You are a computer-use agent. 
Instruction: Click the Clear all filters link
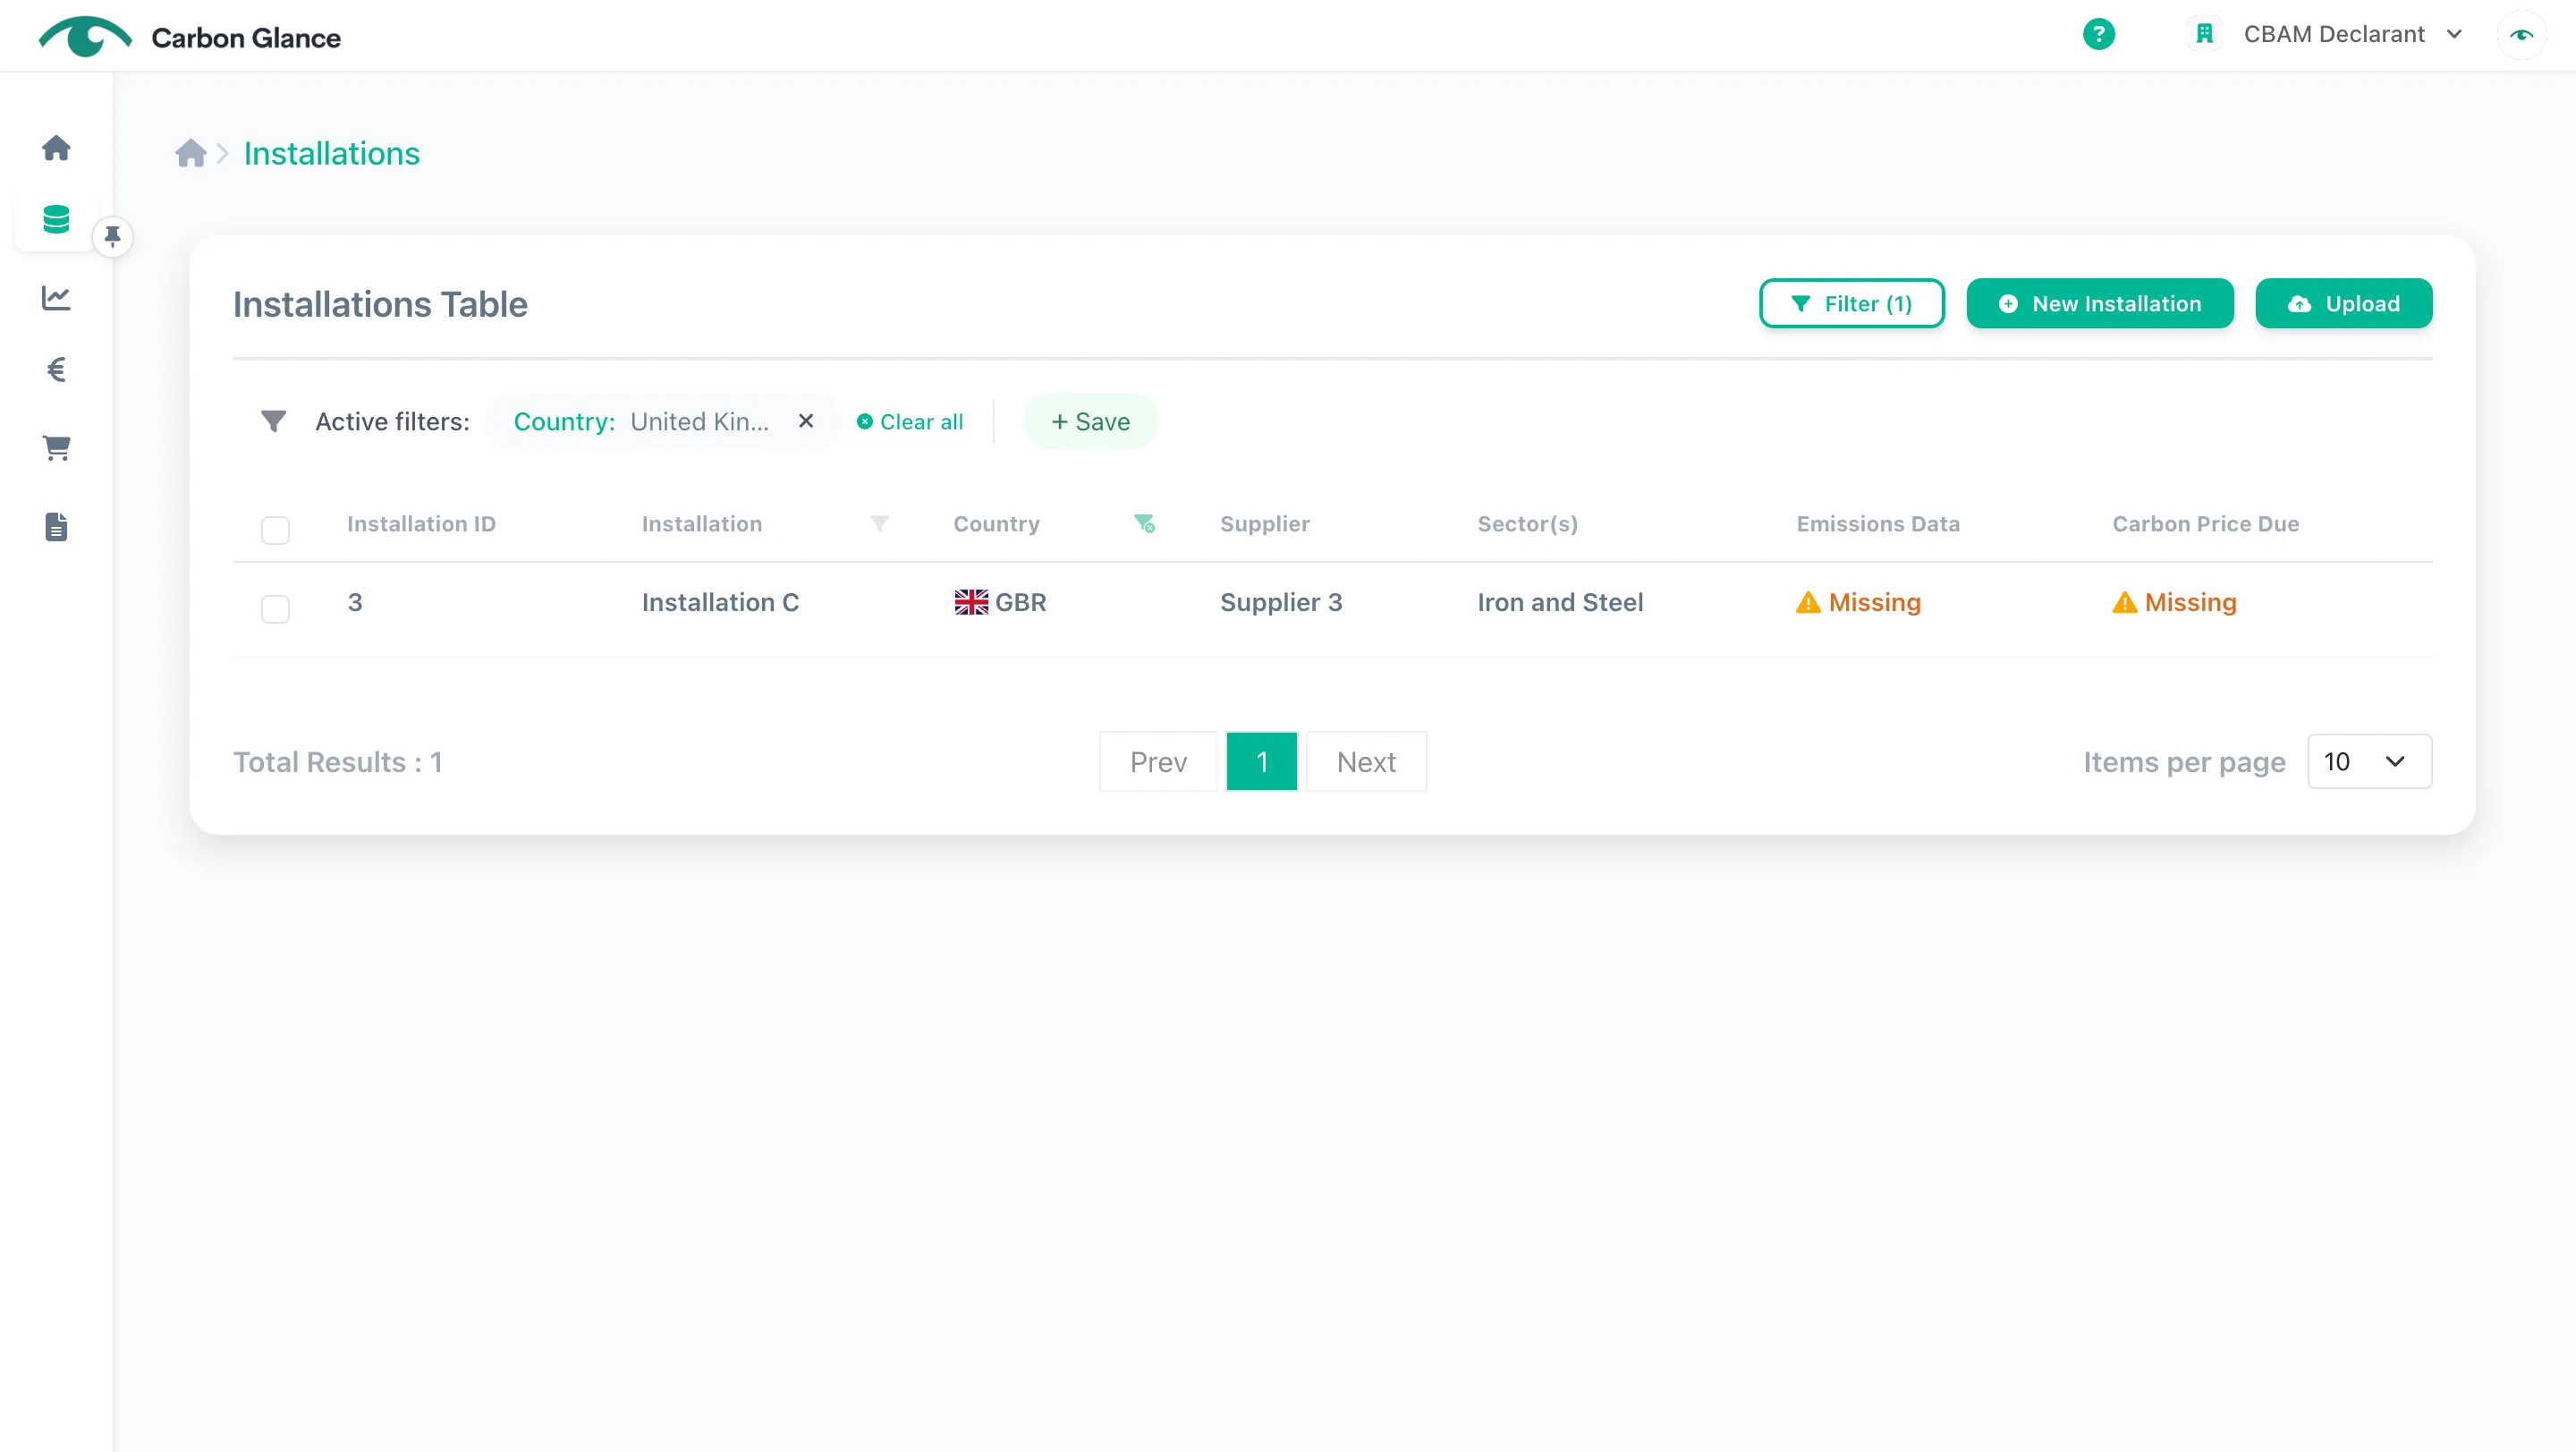910,422
